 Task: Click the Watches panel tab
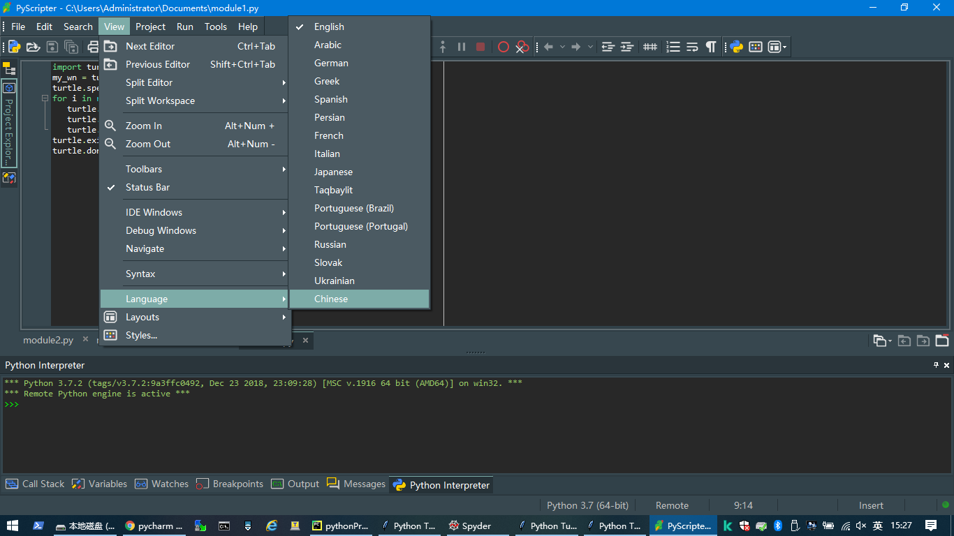pos(161,484)
